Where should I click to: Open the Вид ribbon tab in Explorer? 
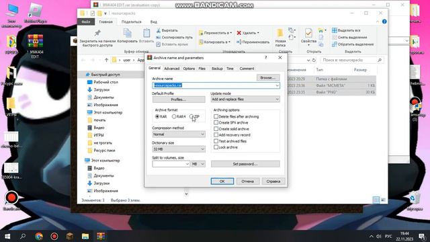(x=154, y=22)
